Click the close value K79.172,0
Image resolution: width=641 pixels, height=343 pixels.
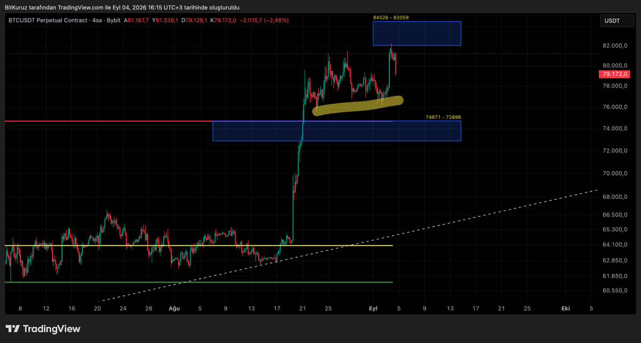tap(224, 20)
